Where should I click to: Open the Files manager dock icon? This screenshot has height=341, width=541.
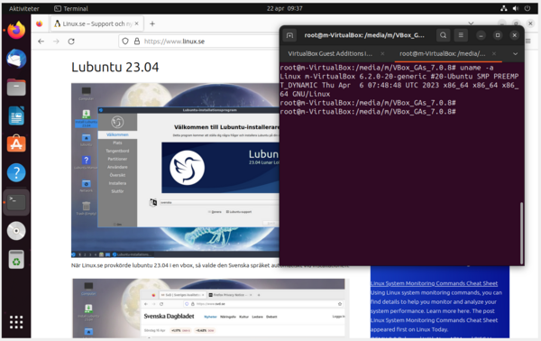pos(16,87)
